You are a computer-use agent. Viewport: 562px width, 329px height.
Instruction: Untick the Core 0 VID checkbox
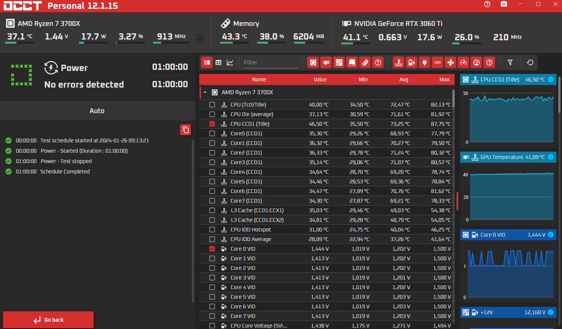[212, 249]
